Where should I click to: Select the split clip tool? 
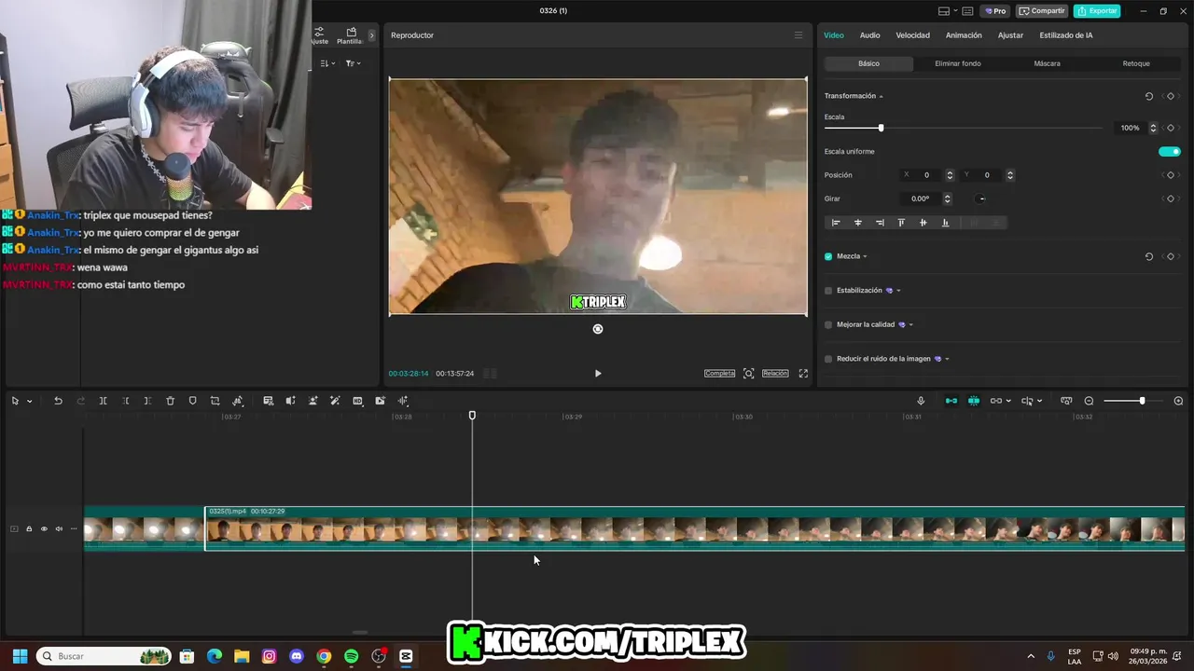[x=104, y=401]
